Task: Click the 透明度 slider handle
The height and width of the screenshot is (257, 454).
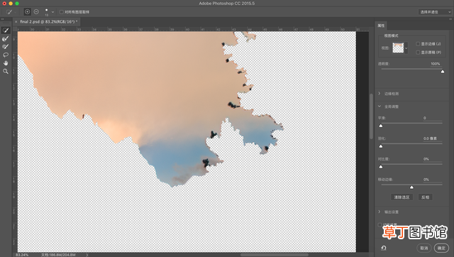Action: (x=443, y=72)
